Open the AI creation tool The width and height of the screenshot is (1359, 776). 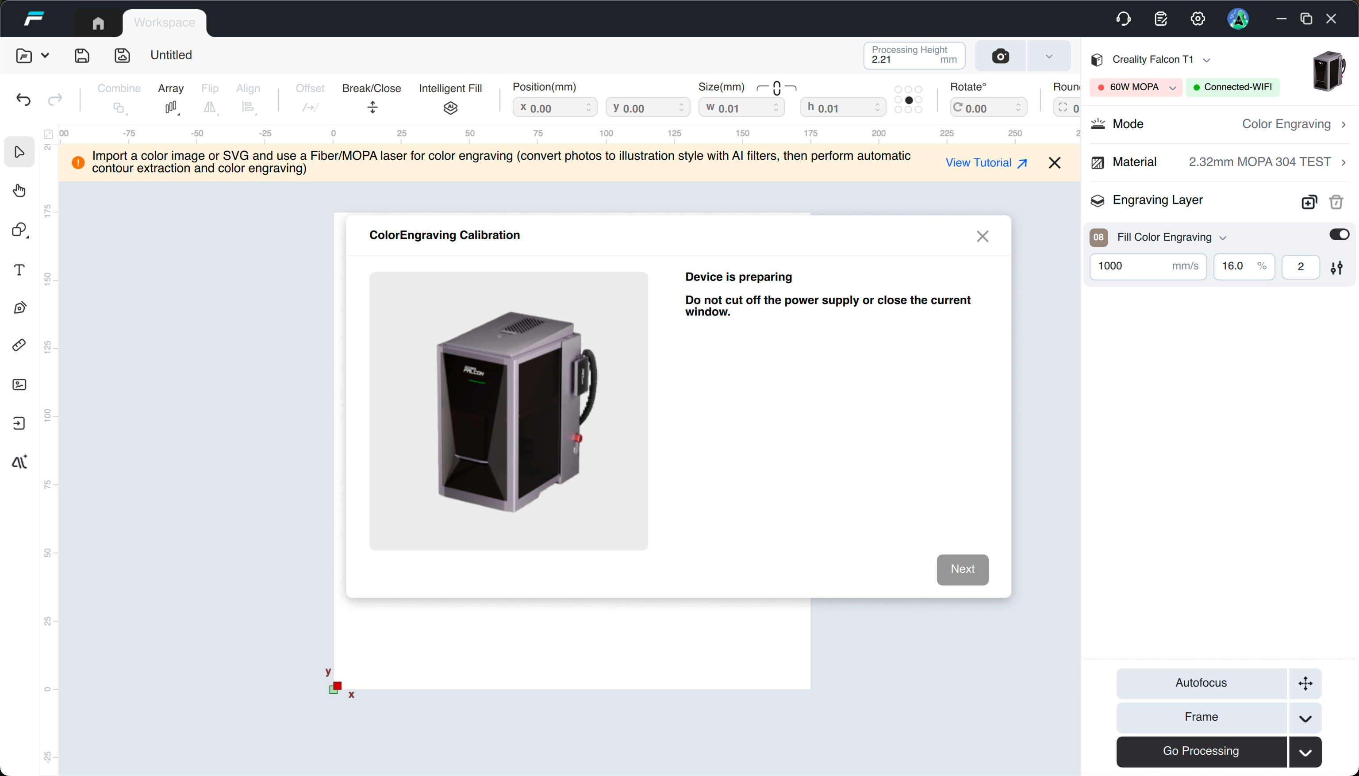tap(20, 461)
